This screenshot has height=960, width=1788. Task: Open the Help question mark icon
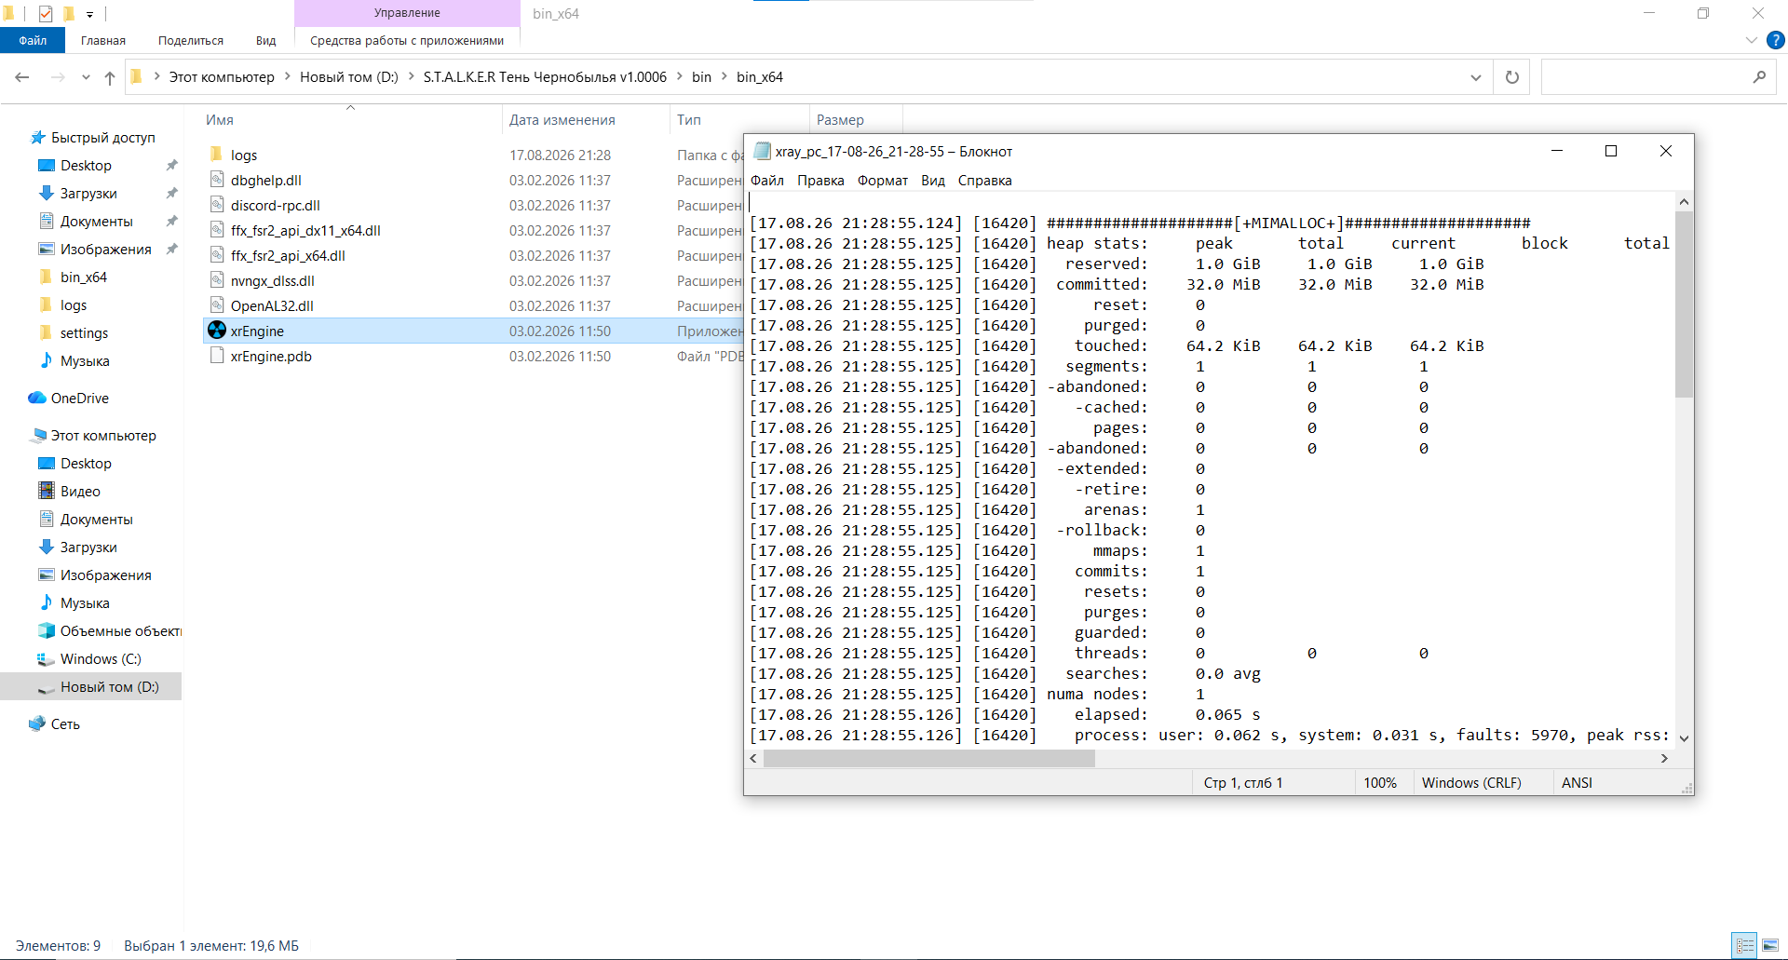coord(1776,40)
